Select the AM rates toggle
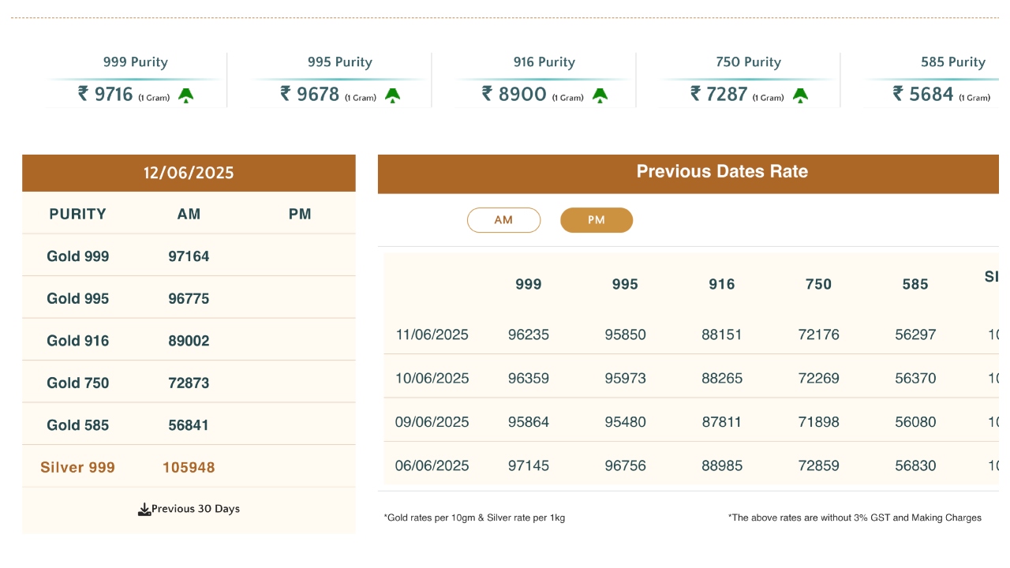 point(503,220)
